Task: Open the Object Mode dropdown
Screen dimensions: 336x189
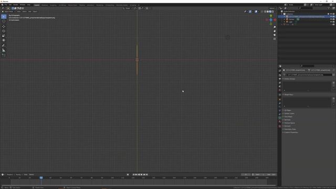Action: [x=9, y=12]
